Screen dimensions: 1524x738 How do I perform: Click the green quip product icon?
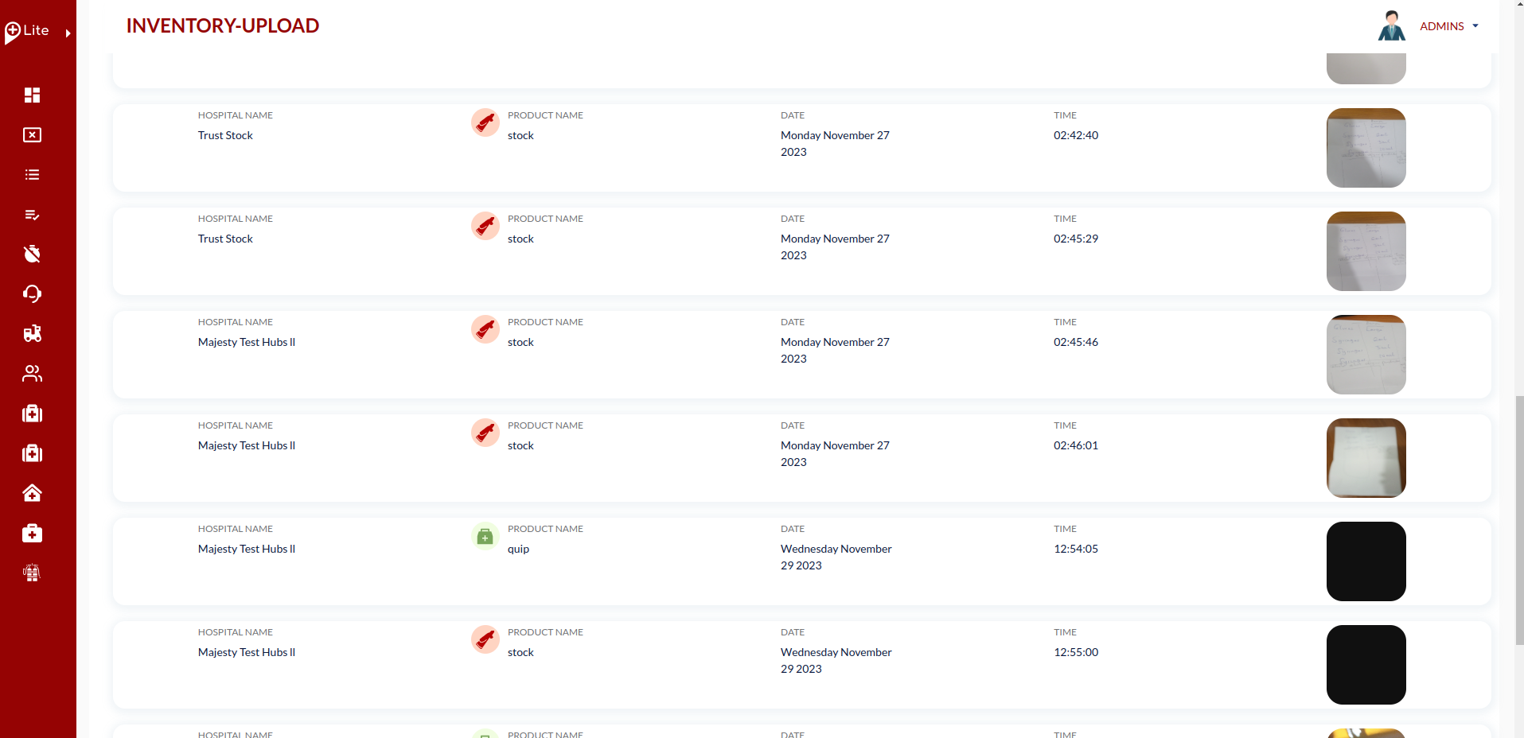coord(485,537)
